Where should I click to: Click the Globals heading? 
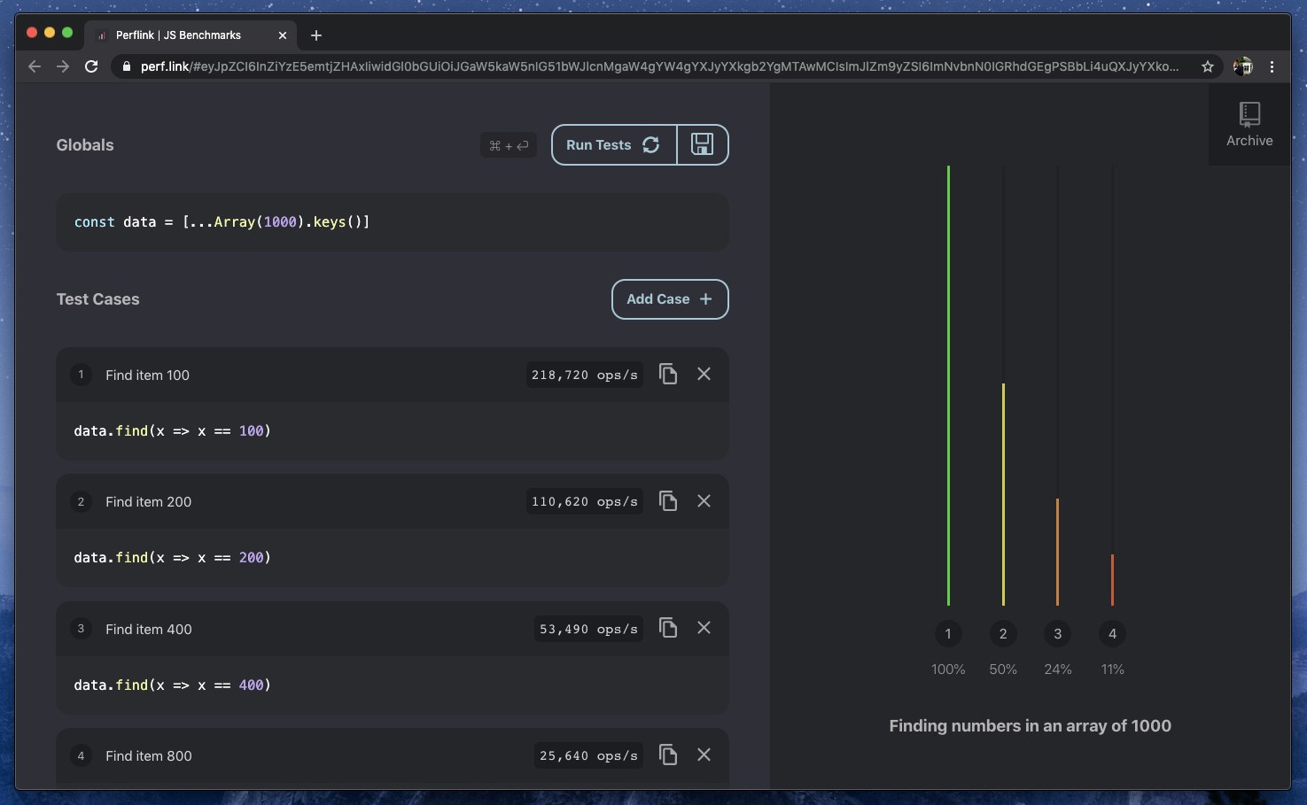(85, 145)
